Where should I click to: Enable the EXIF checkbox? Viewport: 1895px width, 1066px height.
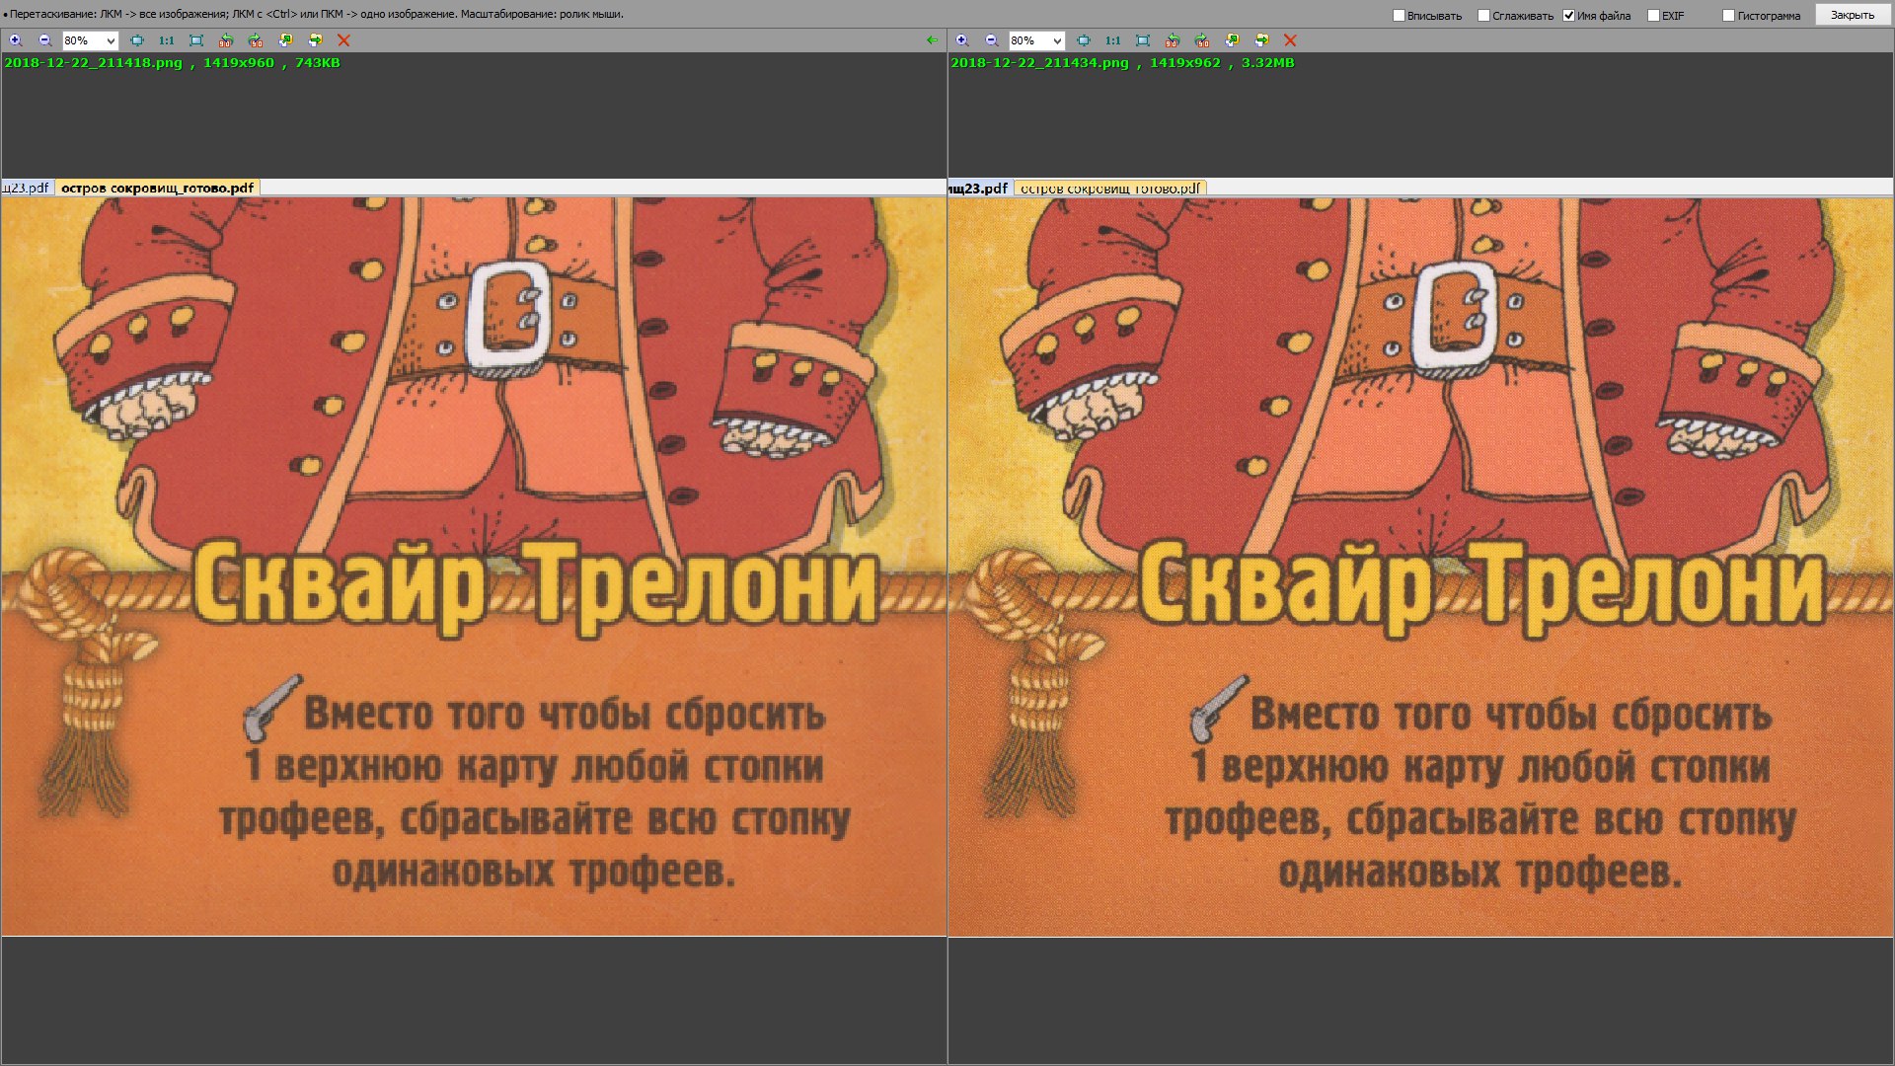[1653, 16]
